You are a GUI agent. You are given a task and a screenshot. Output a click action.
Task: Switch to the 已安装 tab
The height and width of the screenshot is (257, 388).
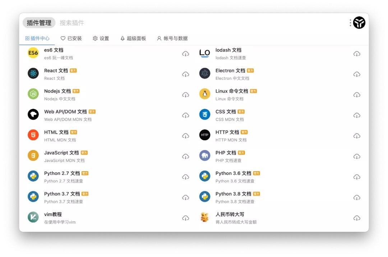pos(71,38)
